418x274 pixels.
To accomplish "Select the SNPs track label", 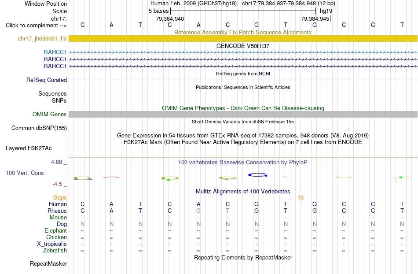I will pos(59,100).
